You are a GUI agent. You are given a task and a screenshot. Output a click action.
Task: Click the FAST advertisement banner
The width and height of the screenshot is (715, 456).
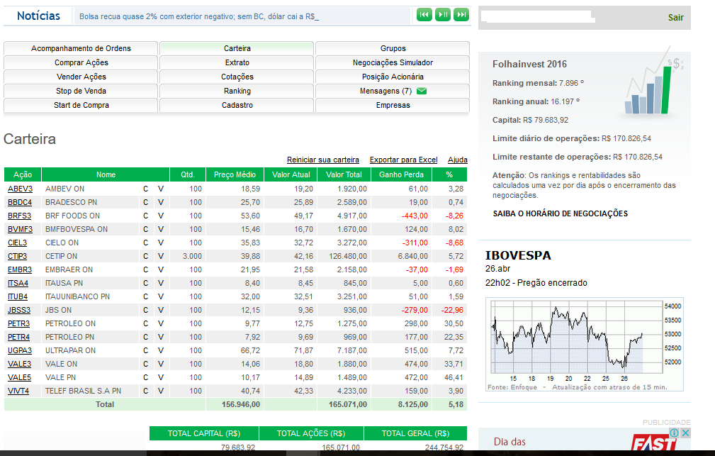tap(585, 439)
